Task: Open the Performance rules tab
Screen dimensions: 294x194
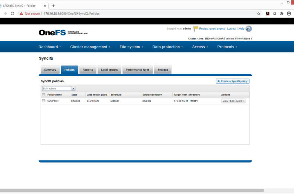Action: point(138,70)
